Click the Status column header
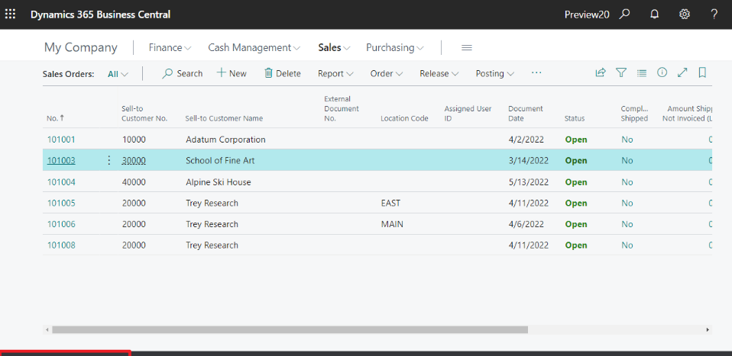The height and width of the screenshot is (356, 732). tap(575, 118)
